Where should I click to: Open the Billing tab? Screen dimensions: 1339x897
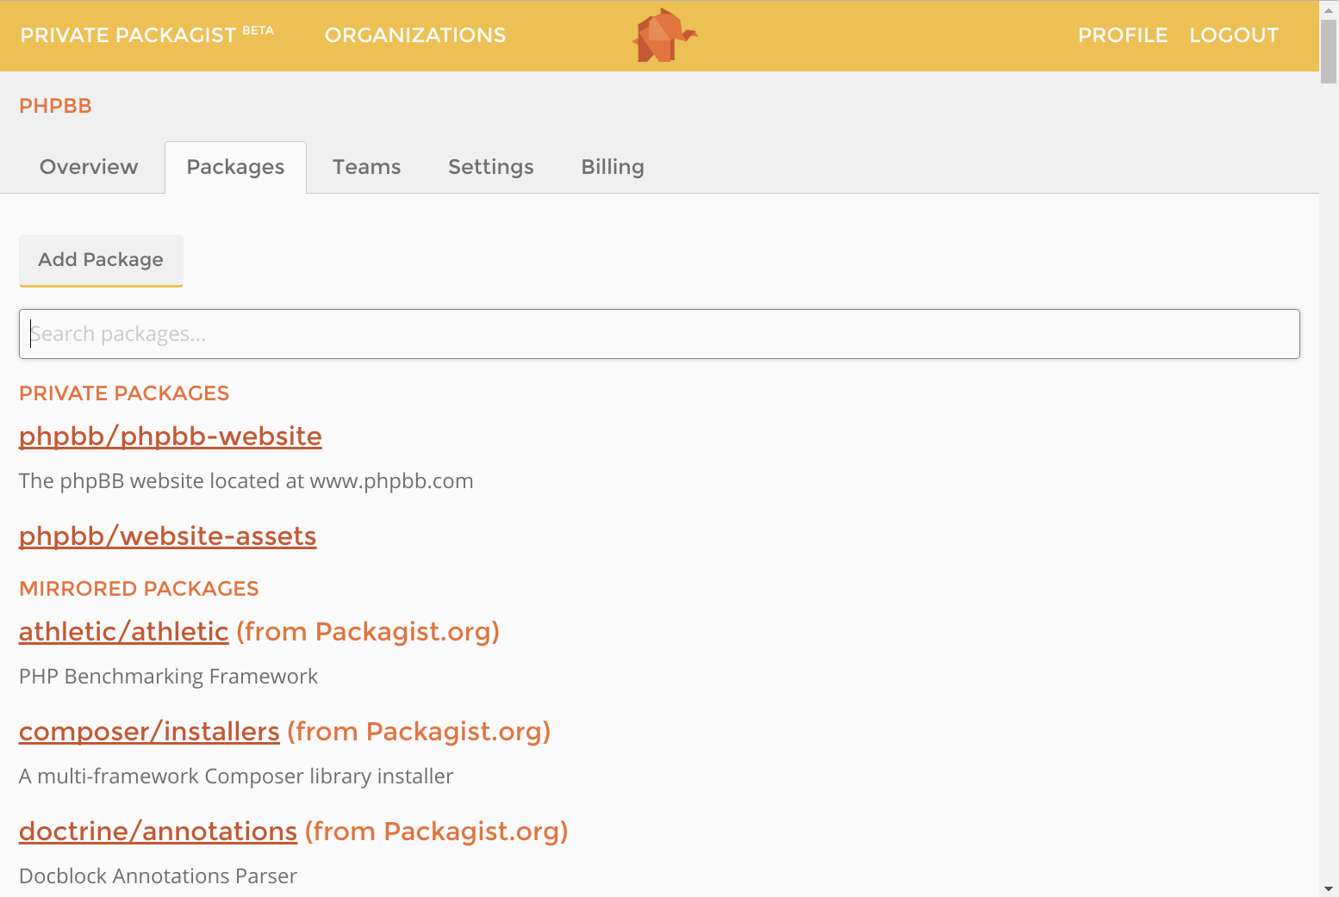tap(612, 167)
